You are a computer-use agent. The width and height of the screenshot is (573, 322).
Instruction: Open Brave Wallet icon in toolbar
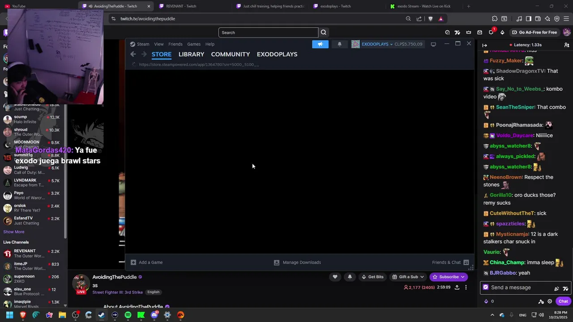(x=538, y=19)
